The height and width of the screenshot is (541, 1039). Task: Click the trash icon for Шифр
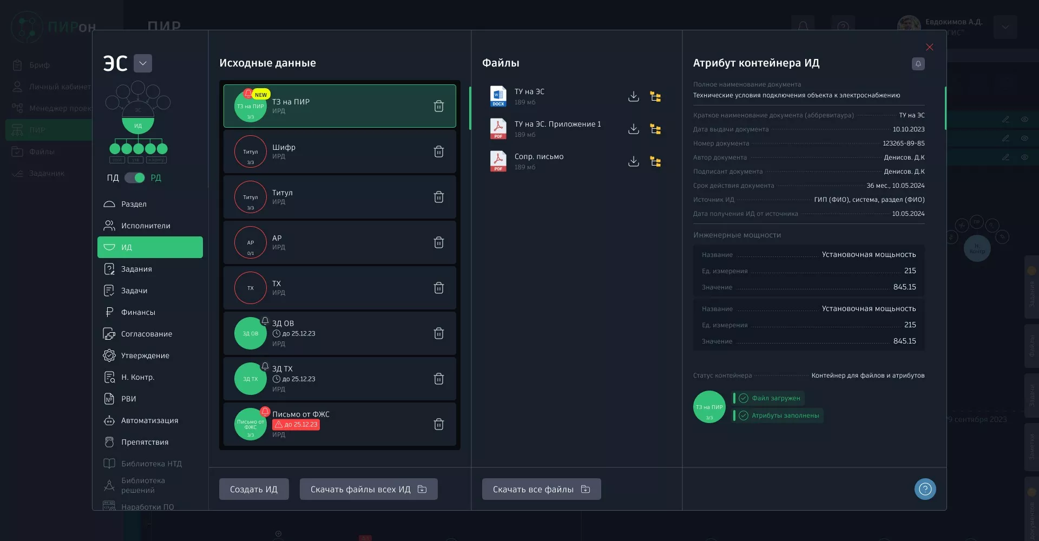point(439,151)
